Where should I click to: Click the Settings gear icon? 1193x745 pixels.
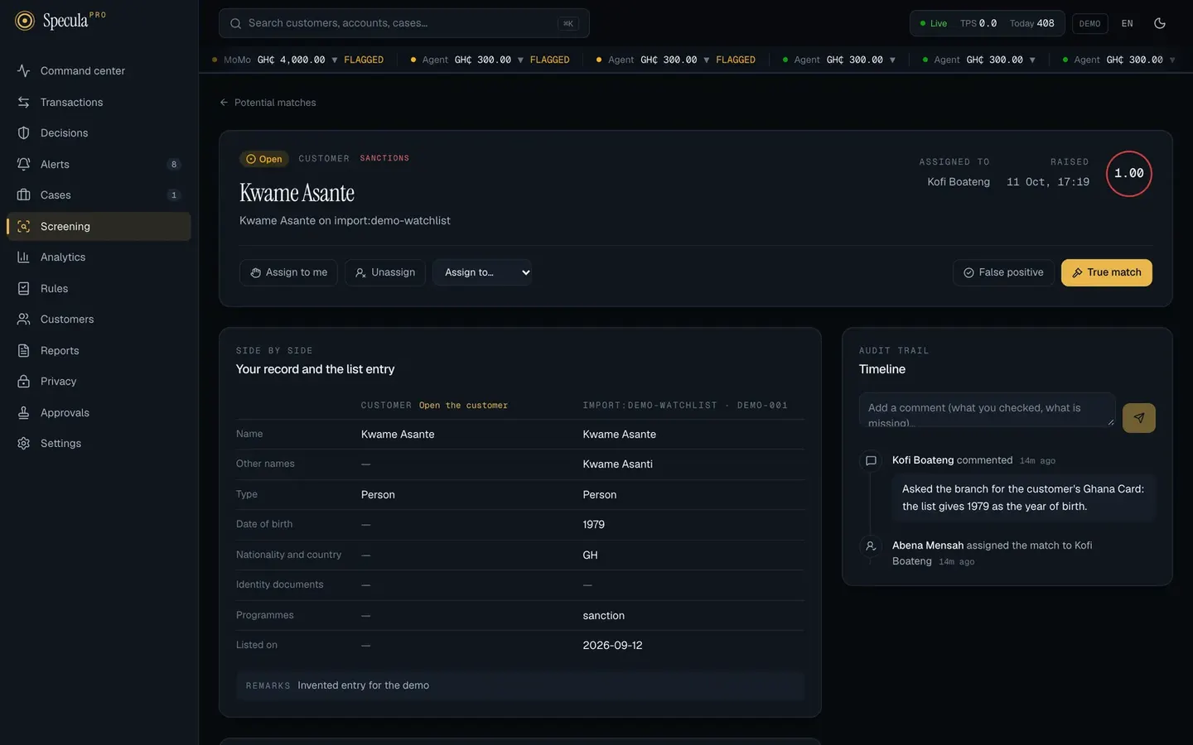pyautogui.click(x=23, y=444)
